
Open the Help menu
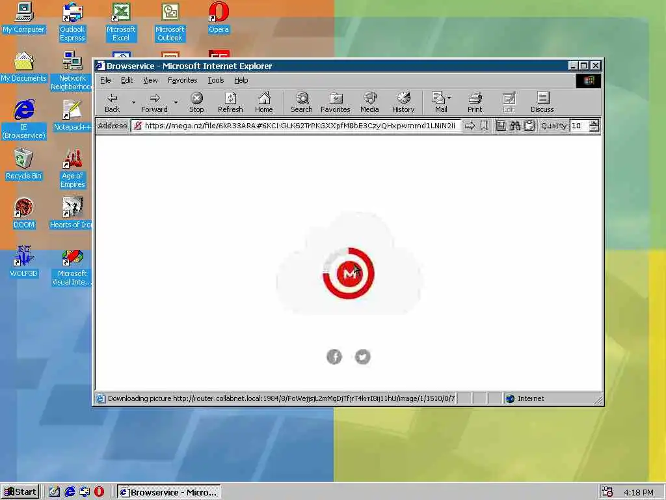(x=241, y=80)
